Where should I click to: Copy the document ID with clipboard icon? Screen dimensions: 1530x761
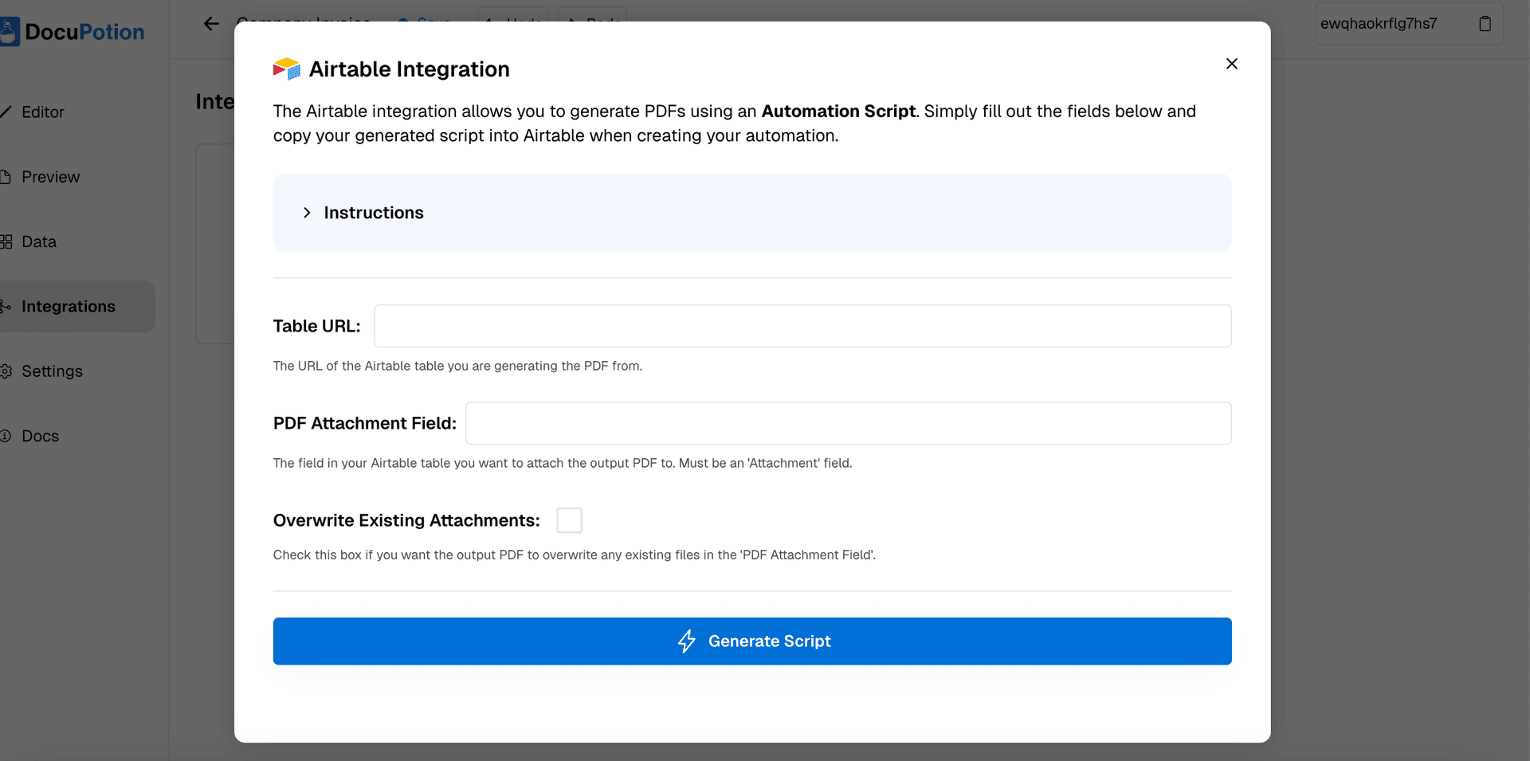tap(1485, 23)
